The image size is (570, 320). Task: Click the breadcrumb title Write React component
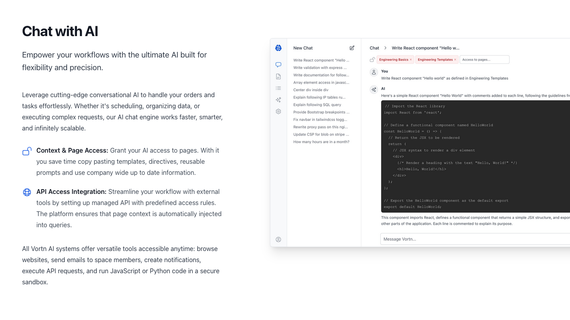pyautogui.click(x=426, y=48)
